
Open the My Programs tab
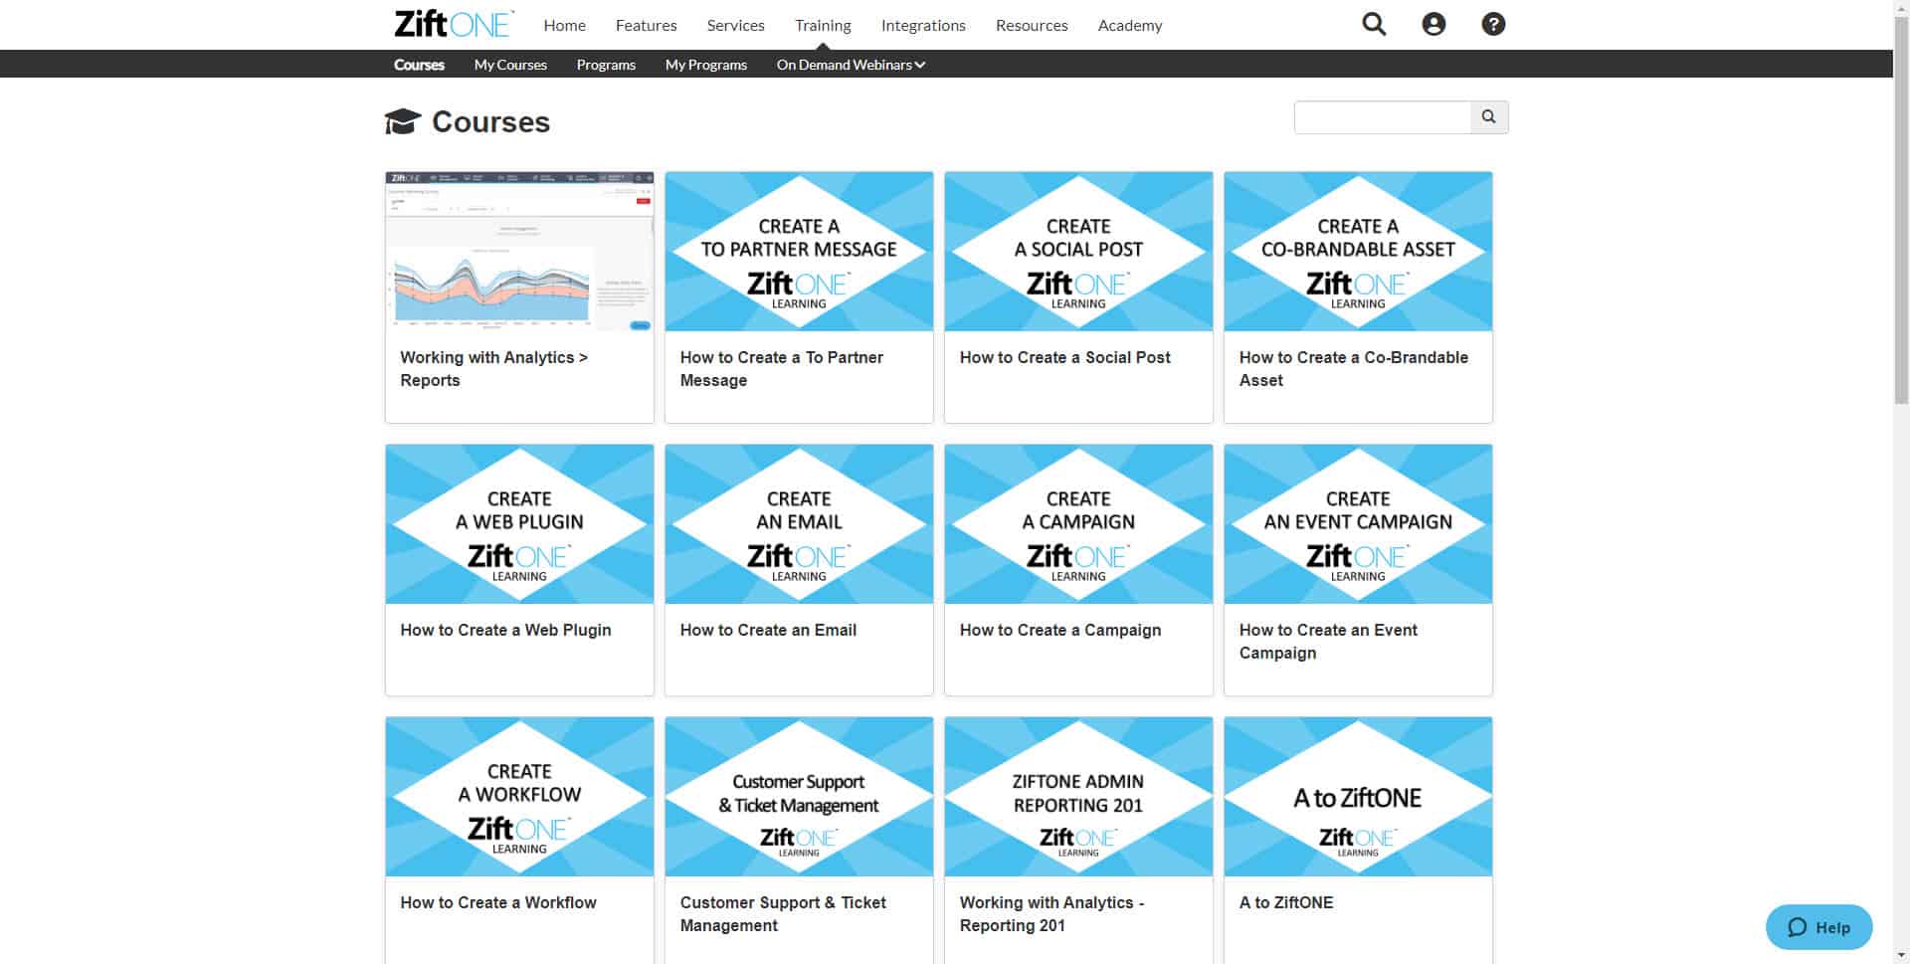click(x=705, y=65)
